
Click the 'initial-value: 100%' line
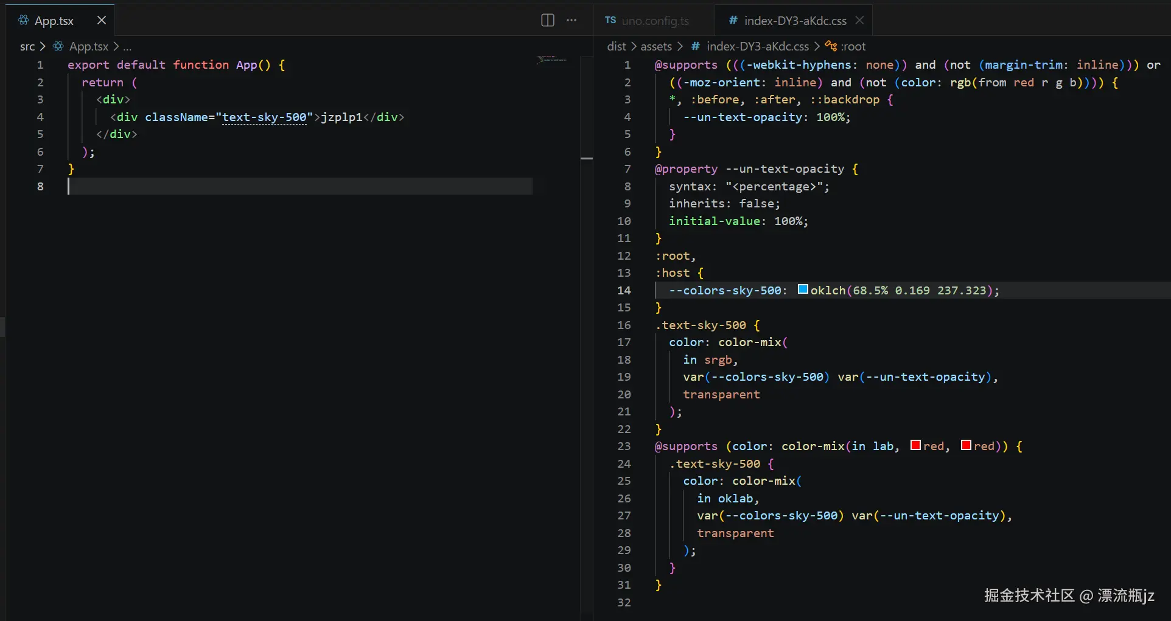pos(738,221)
